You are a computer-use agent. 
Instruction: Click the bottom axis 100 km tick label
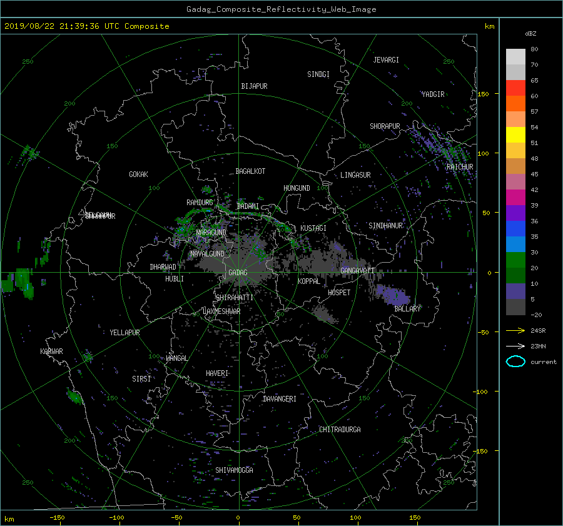tap(355, 517)
